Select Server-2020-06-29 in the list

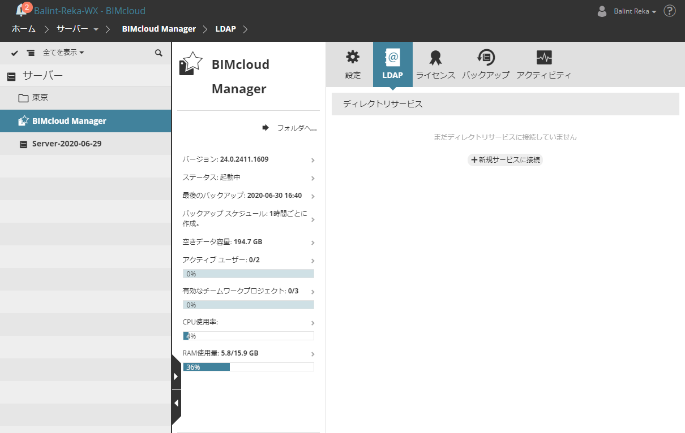tap(85, 144)
